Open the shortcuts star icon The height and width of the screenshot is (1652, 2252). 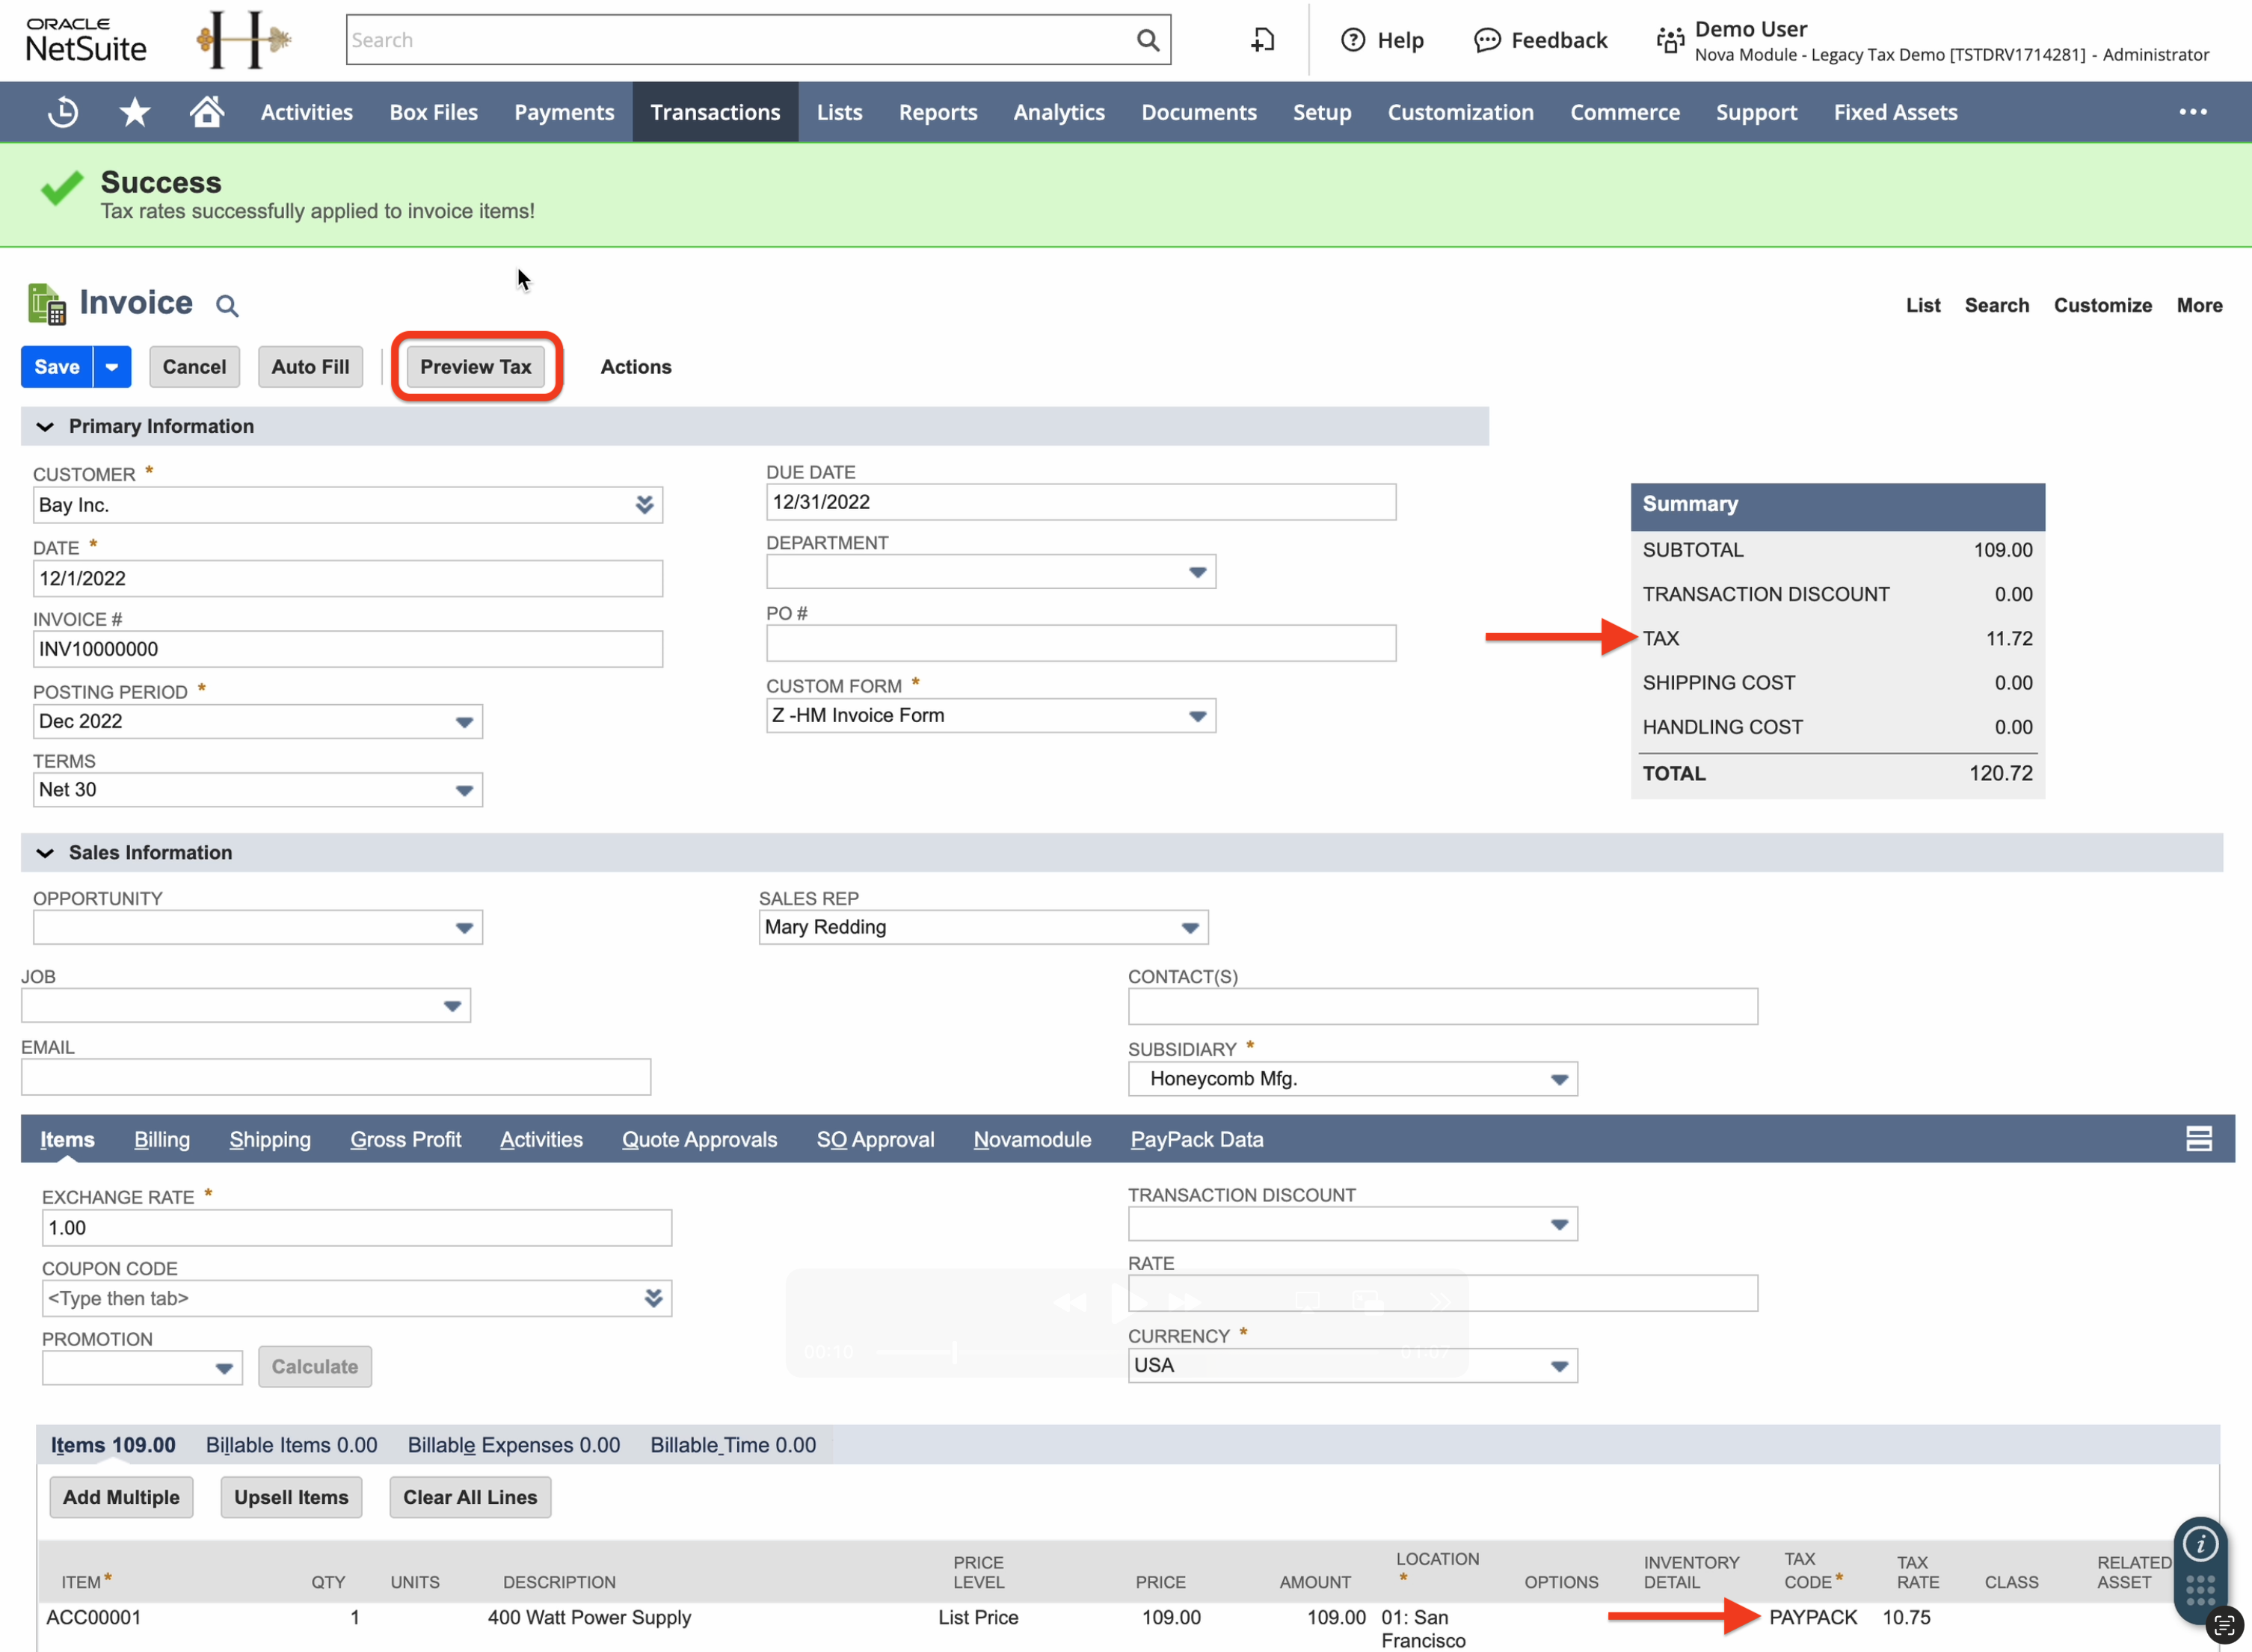pyautogui.click(x=134, y=112)
